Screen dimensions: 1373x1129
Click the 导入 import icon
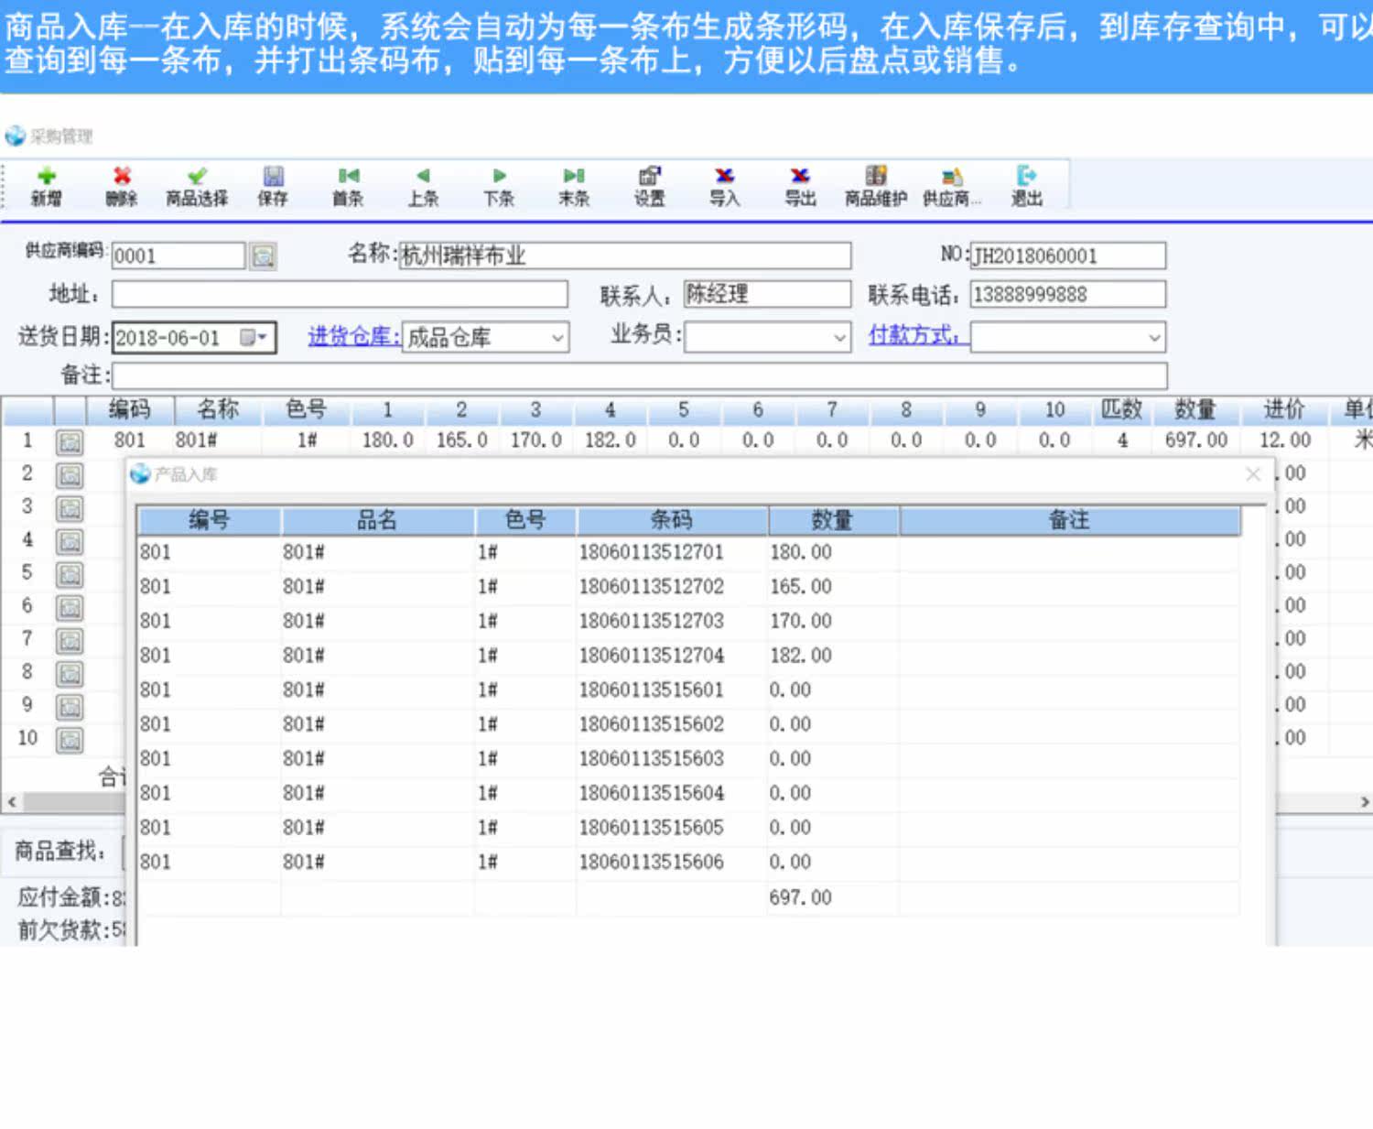click(725, 186)
